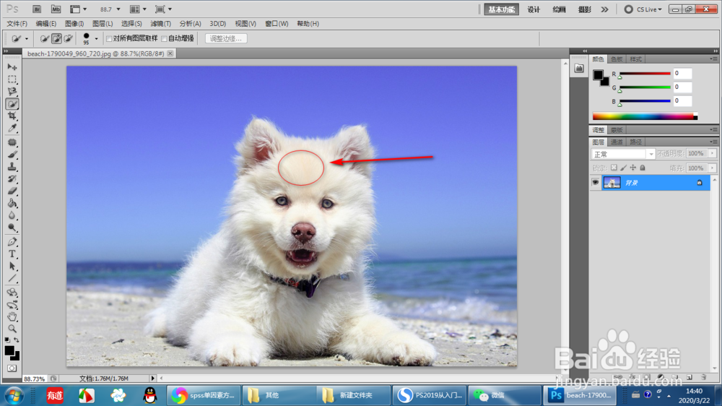This screenshot has width=722, height=406.
Task: Select the Move tool
Action: point(12,67)
